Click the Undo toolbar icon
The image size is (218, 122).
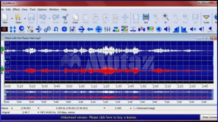point(43,19)
